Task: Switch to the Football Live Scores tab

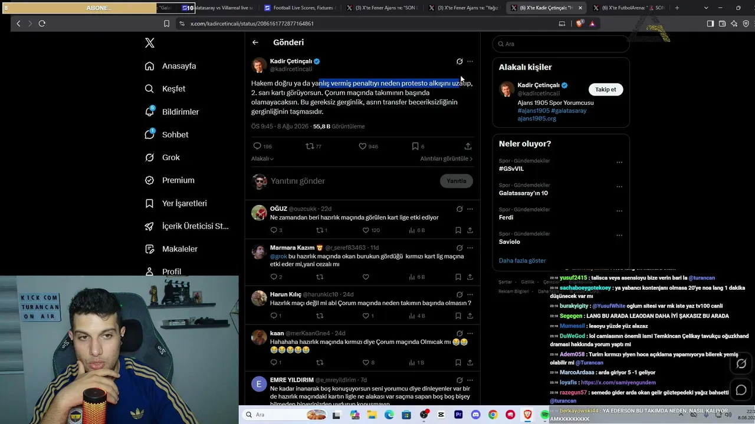Action: tap(299, 8)
